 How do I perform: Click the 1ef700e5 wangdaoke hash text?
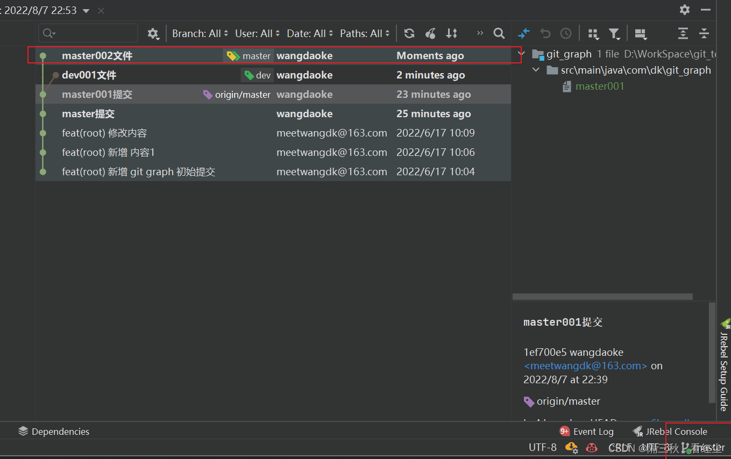(x=573, y=353)
